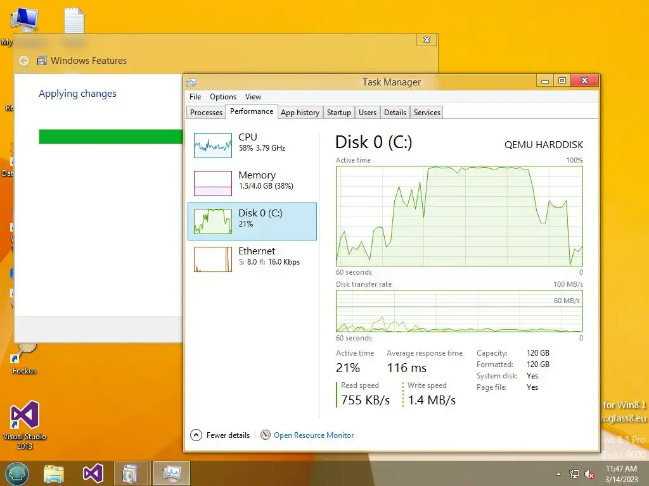Viewport: 649px width, 486px height.
Task: Maximize the Task Manager window
Action: (562, 80)
